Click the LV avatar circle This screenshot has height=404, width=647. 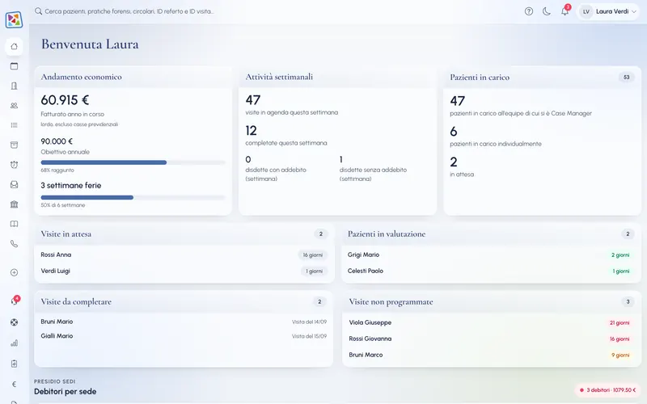[586, 11]
